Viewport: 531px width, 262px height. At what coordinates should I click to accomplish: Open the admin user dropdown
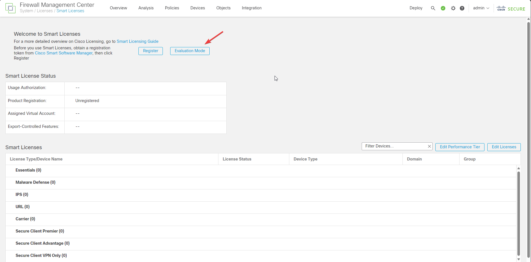pyautogui.click(x=481, y=8)
